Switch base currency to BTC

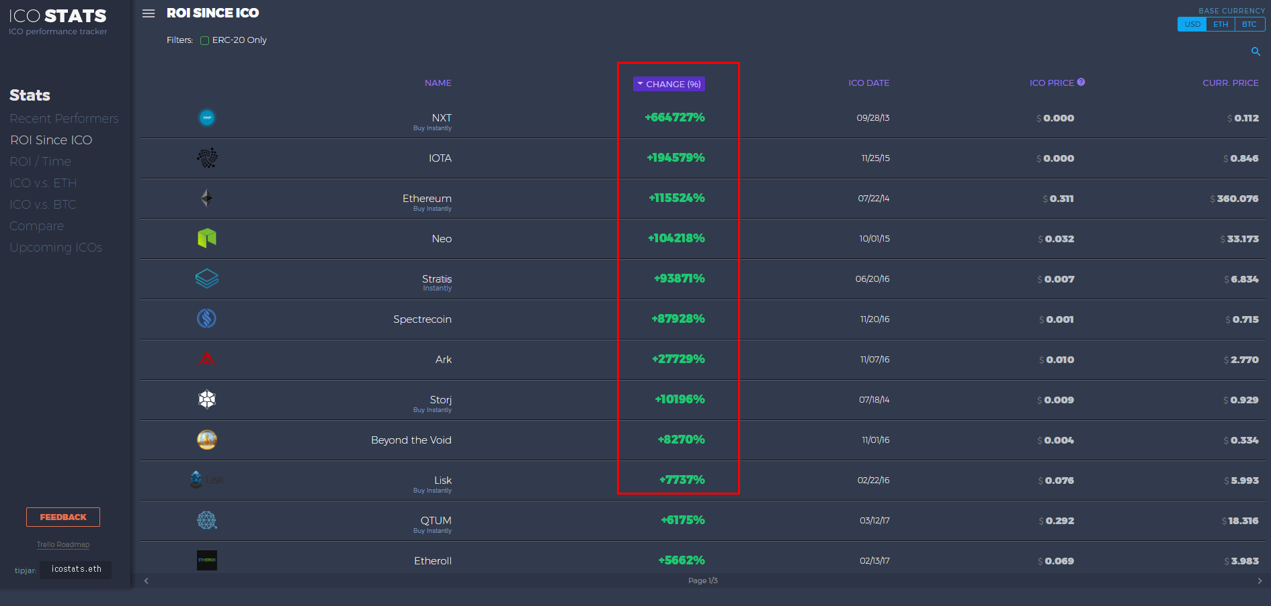click(1249, 24)
